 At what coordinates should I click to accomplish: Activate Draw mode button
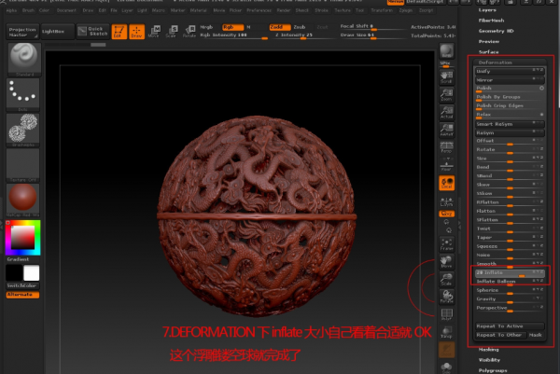click(137, 32)
